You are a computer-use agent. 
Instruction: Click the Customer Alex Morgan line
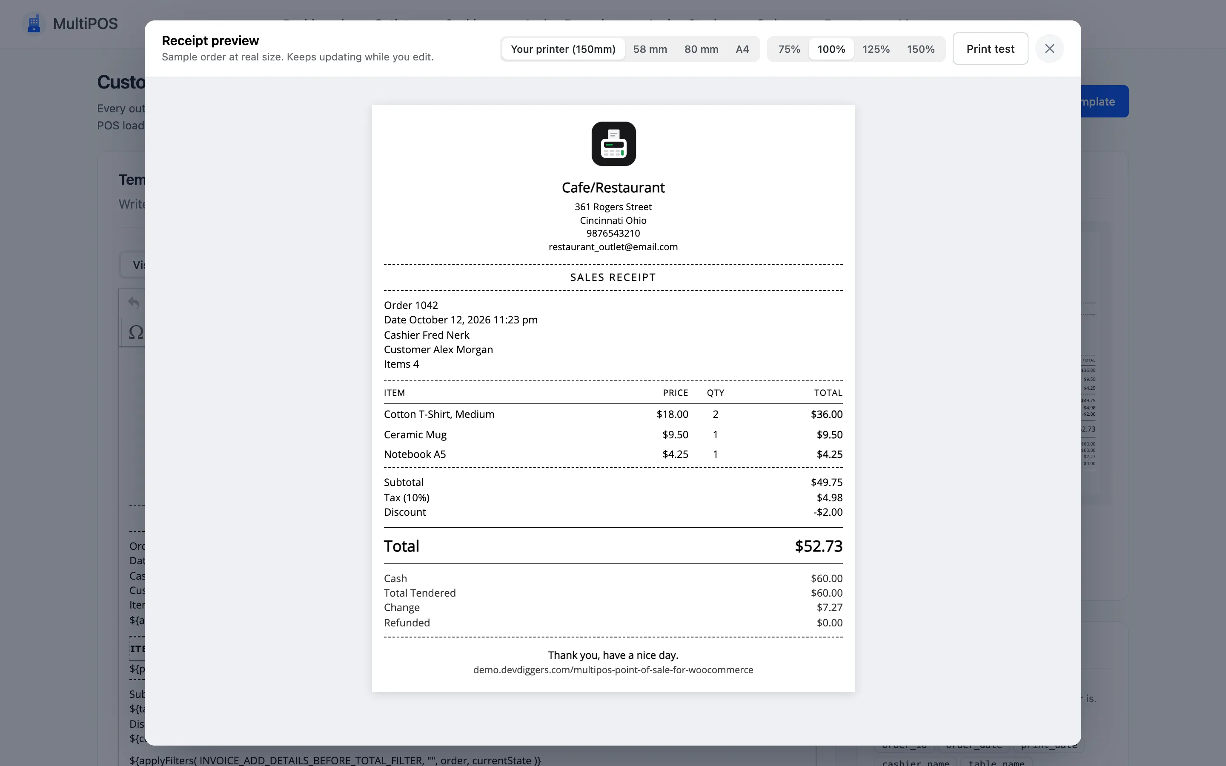click(438, 349)
